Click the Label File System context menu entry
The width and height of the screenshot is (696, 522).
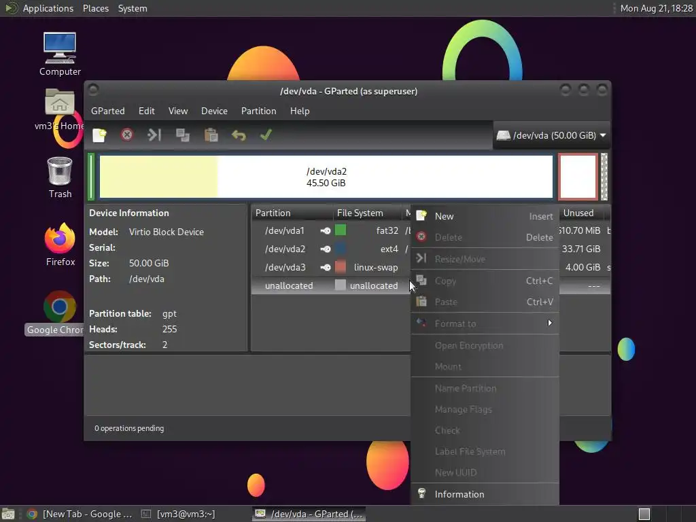tap(485, 451)
